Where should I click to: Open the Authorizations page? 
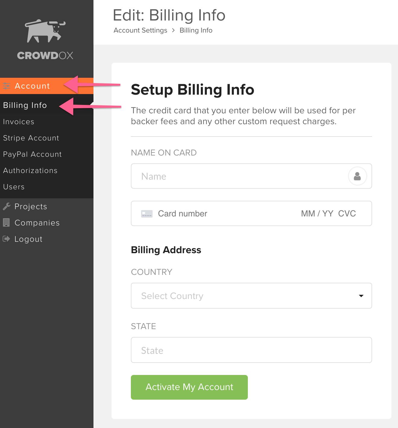(30, 171)
